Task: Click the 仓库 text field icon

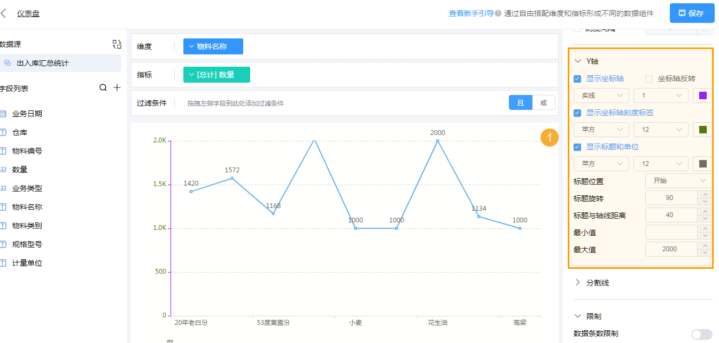Action: [3, 132]
